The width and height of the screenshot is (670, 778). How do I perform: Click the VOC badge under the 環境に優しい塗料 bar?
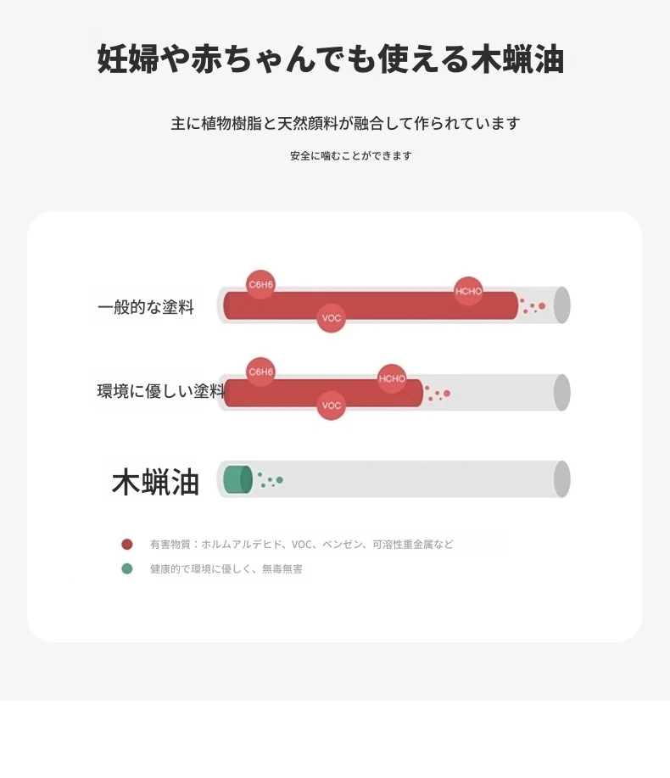[332, 406]
